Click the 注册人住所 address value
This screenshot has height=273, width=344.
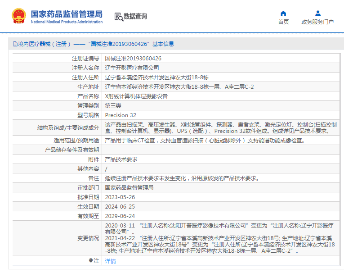coord(156,77)
